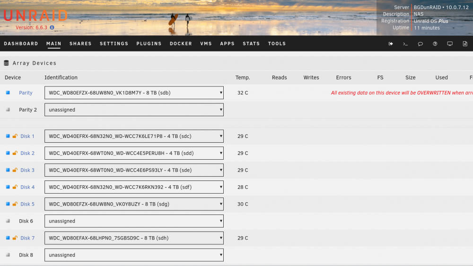This screenshot has height=266, width=473.
Task: Open the Disk 4 device dropdown
Action: [134, 187]
